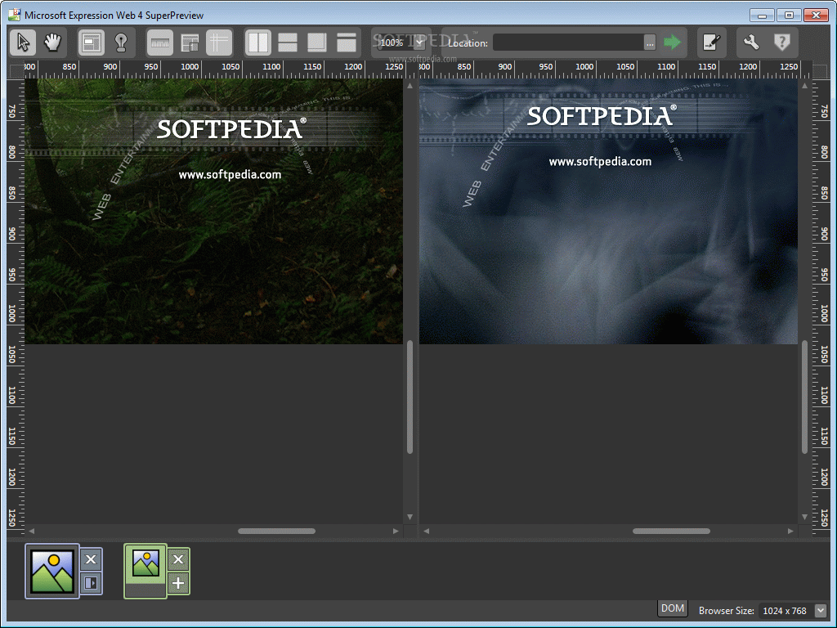Remove the baseline browser with X
This screenshot has height=628, width=837.
(91, 559)
